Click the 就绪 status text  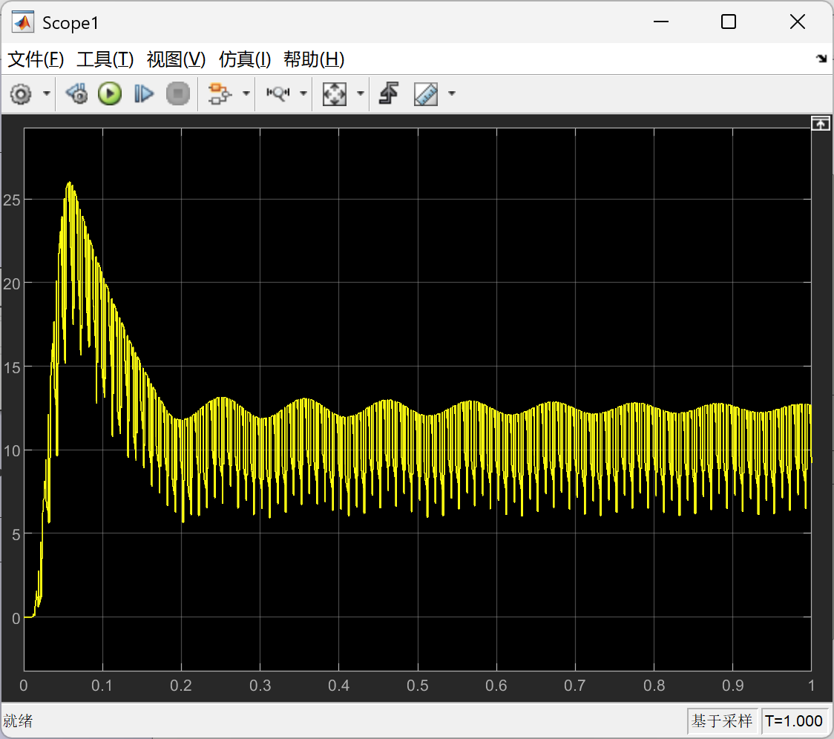tap(18, 721)
